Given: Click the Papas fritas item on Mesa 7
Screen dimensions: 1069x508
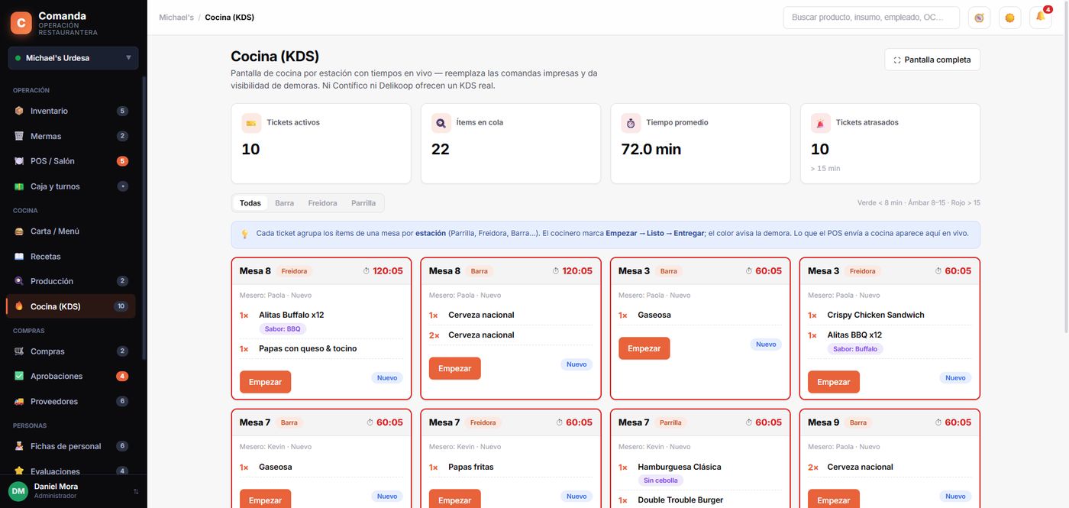Looking at the screenshot, I should [x=471, y=467].
